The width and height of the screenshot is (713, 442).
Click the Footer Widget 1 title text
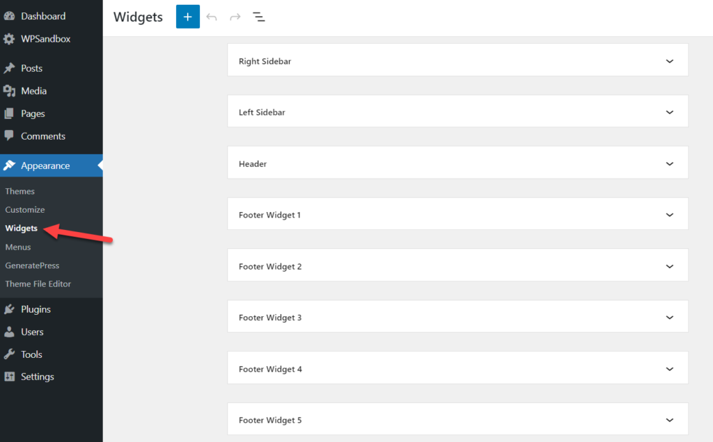point(269,215)
